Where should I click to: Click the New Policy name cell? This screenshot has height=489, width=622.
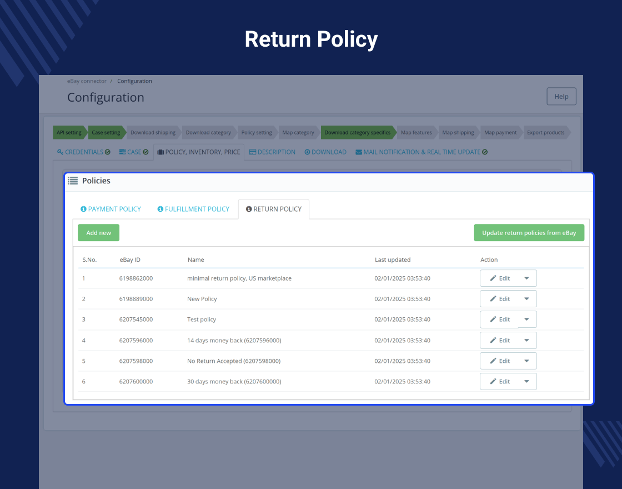[x=202, y=299]
